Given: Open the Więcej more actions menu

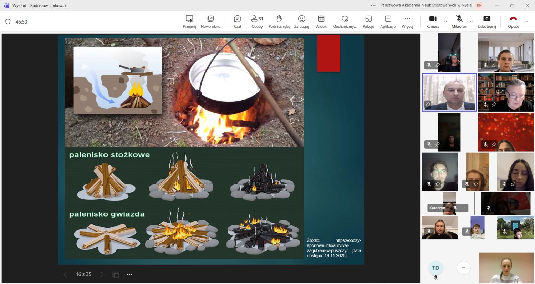Looking at the screenshot, I should tap(407, 21).
